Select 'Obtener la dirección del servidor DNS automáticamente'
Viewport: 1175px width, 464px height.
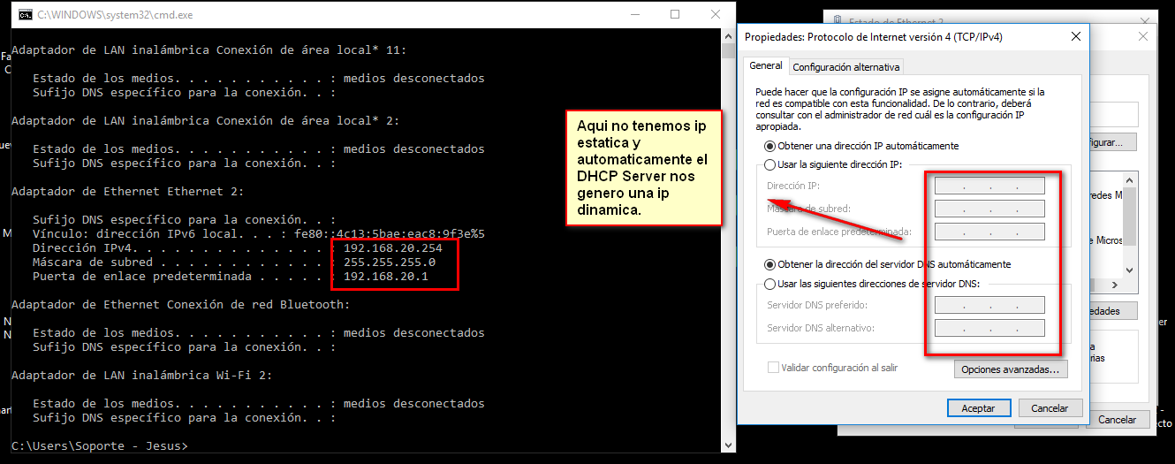point(769,264)
